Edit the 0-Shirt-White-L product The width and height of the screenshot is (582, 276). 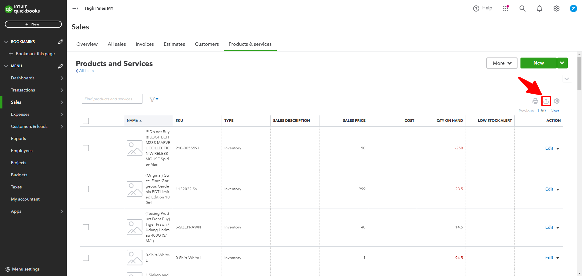pyautogui.click(x=549, y=258)
